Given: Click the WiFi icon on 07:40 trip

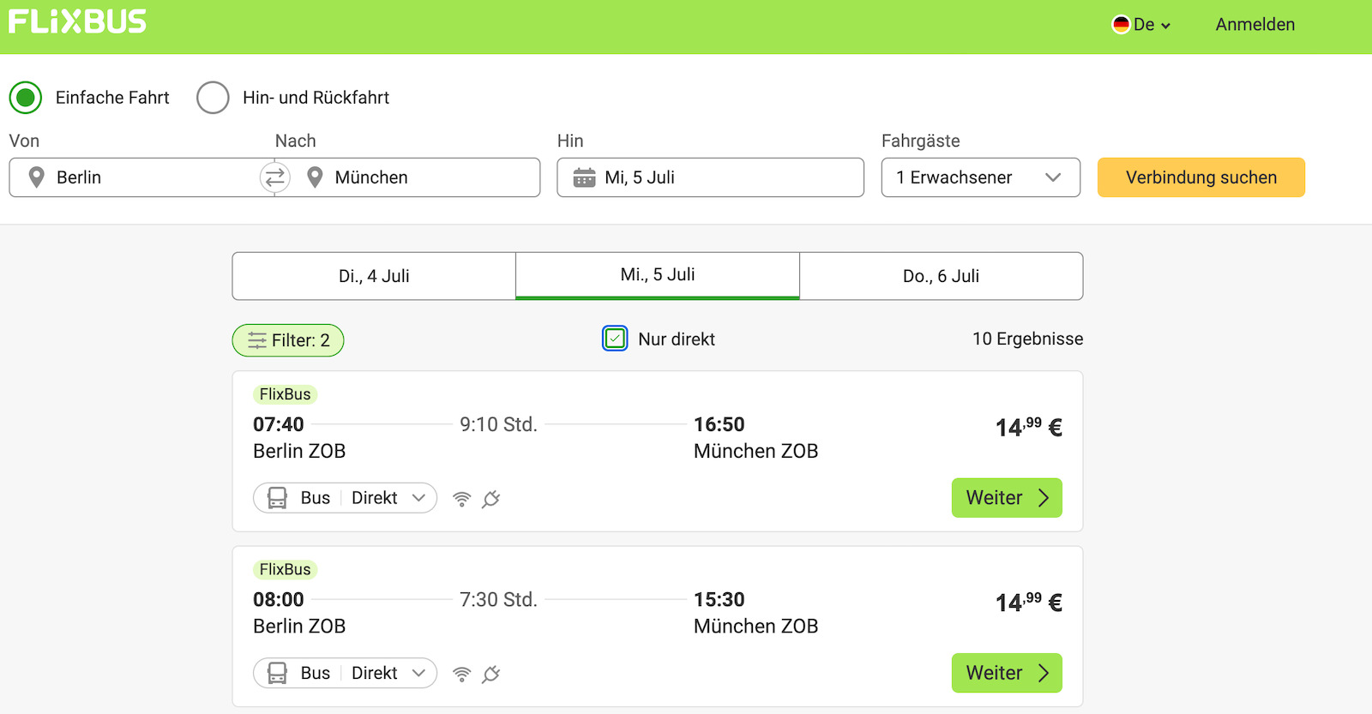Looking at the screenshot, I should pos(461,499).
